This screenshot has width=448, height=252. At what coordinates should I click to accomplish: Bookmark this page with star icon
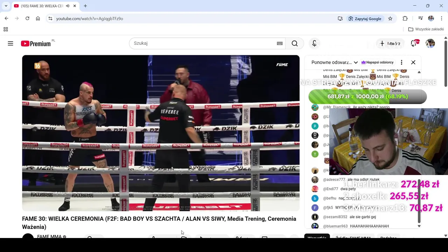[390, 19]
